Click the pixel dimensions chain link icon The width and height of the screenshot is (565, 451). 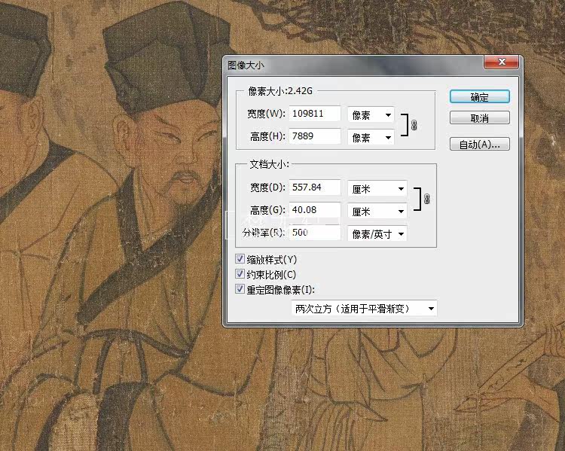(x=414, y=125)
